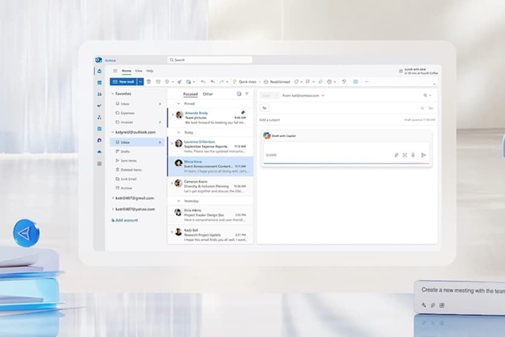Viewport: 505px width, 337px height.
Task: Open the More apps grid in the sidebar
Action: point(99,164)
